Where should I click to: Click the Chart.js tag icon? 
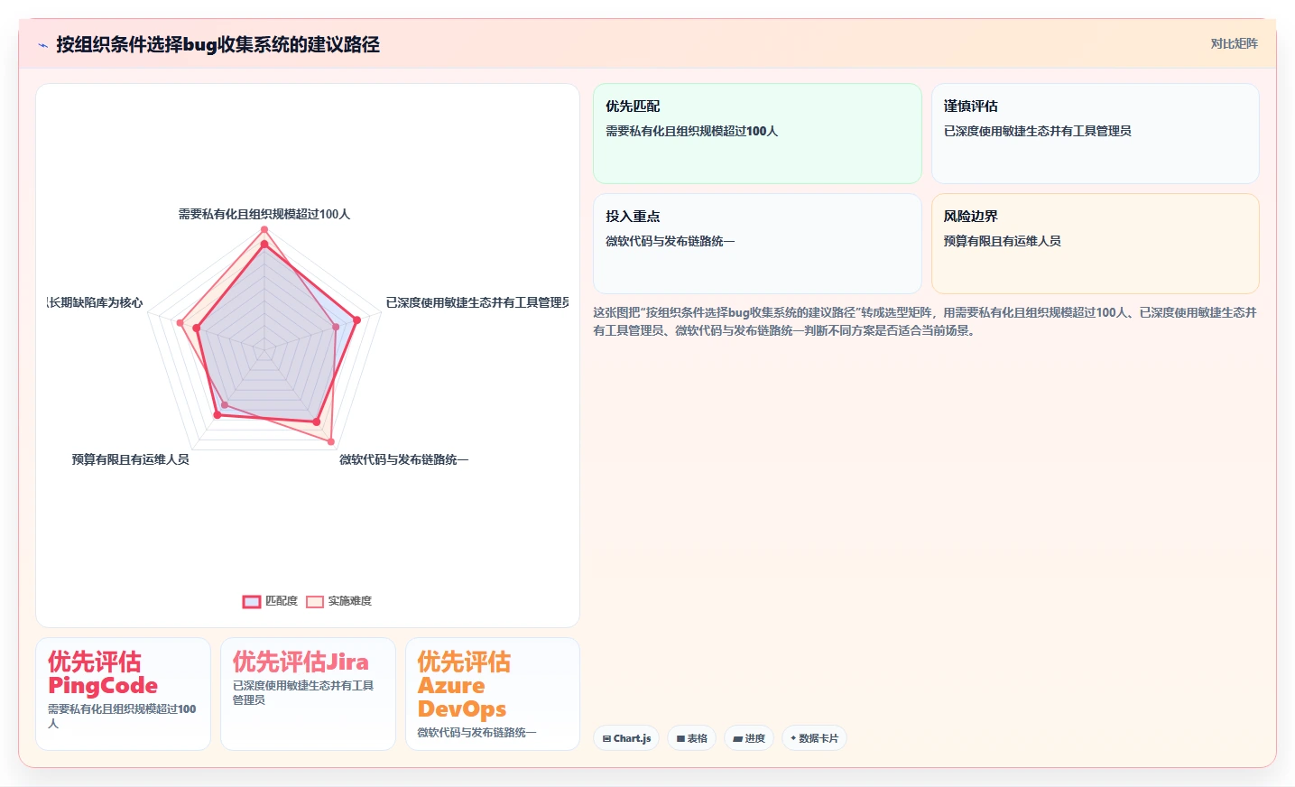click(x=606, y=738)
